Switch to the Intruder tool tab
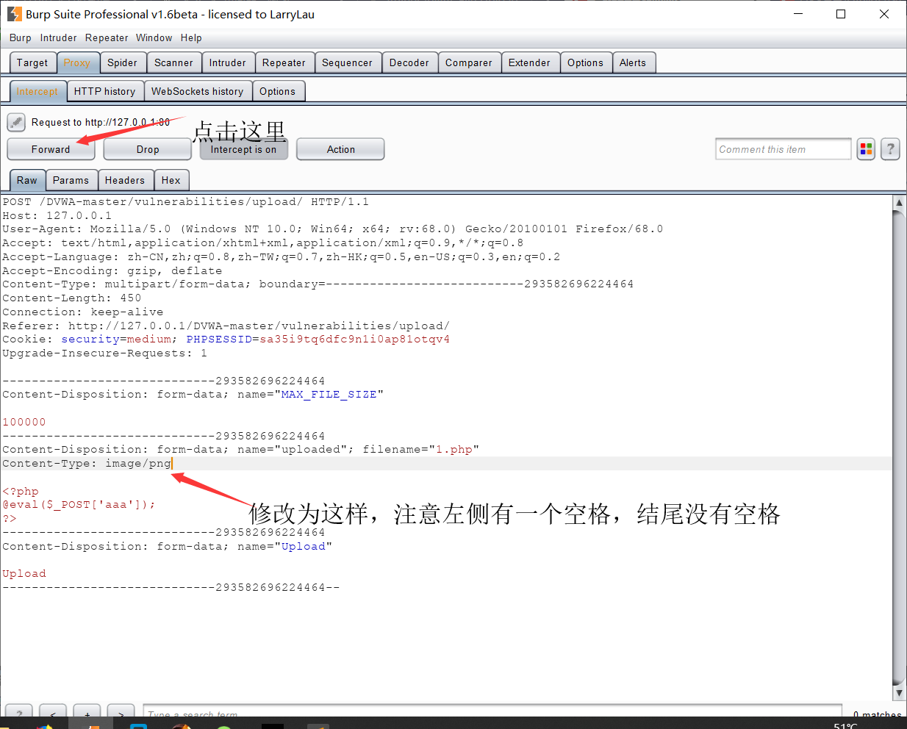 228,62
